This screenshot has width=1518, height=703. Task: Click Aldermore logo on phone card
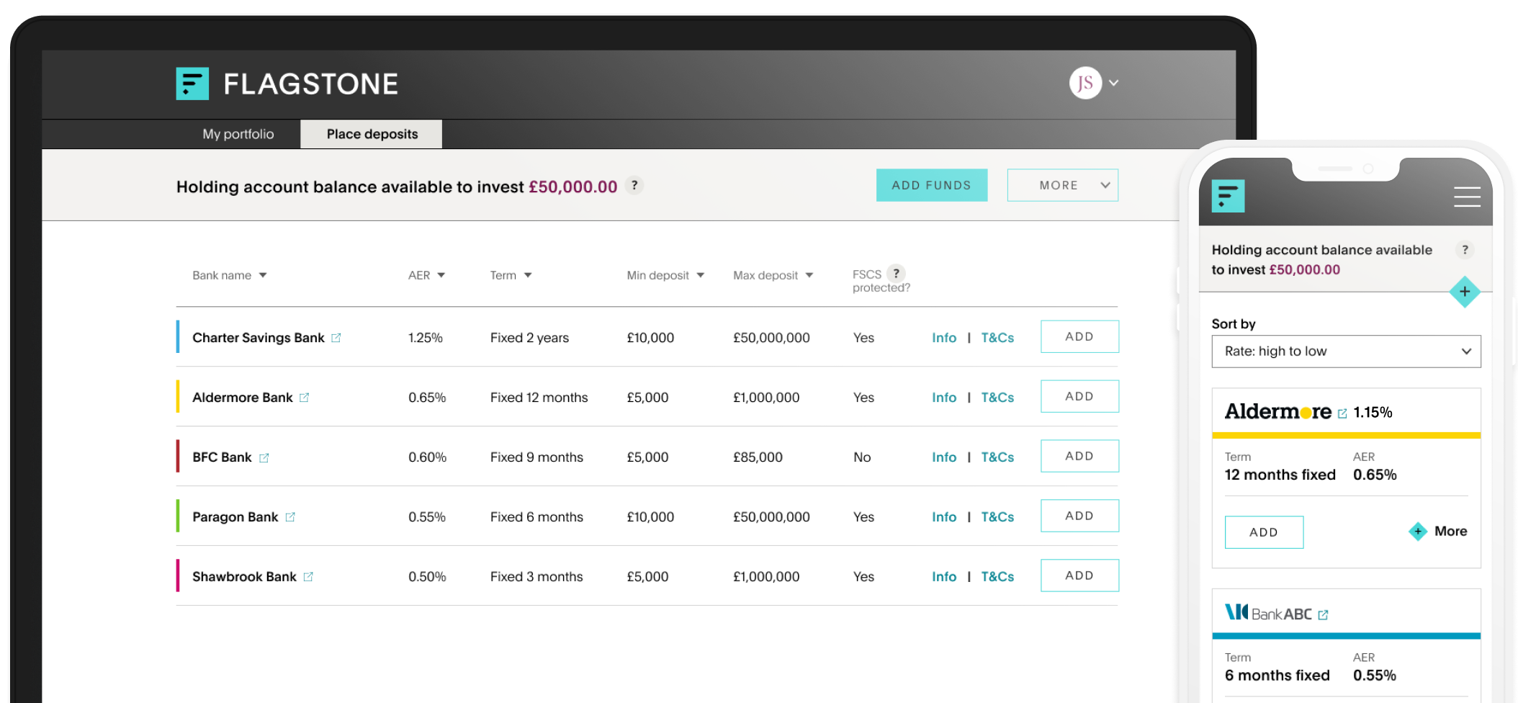point(1278,411)
